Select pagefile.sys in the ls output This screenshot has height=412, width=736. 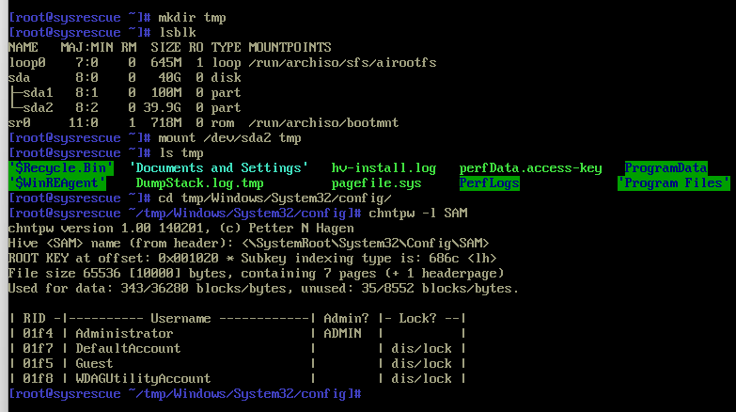coord(376,183)
